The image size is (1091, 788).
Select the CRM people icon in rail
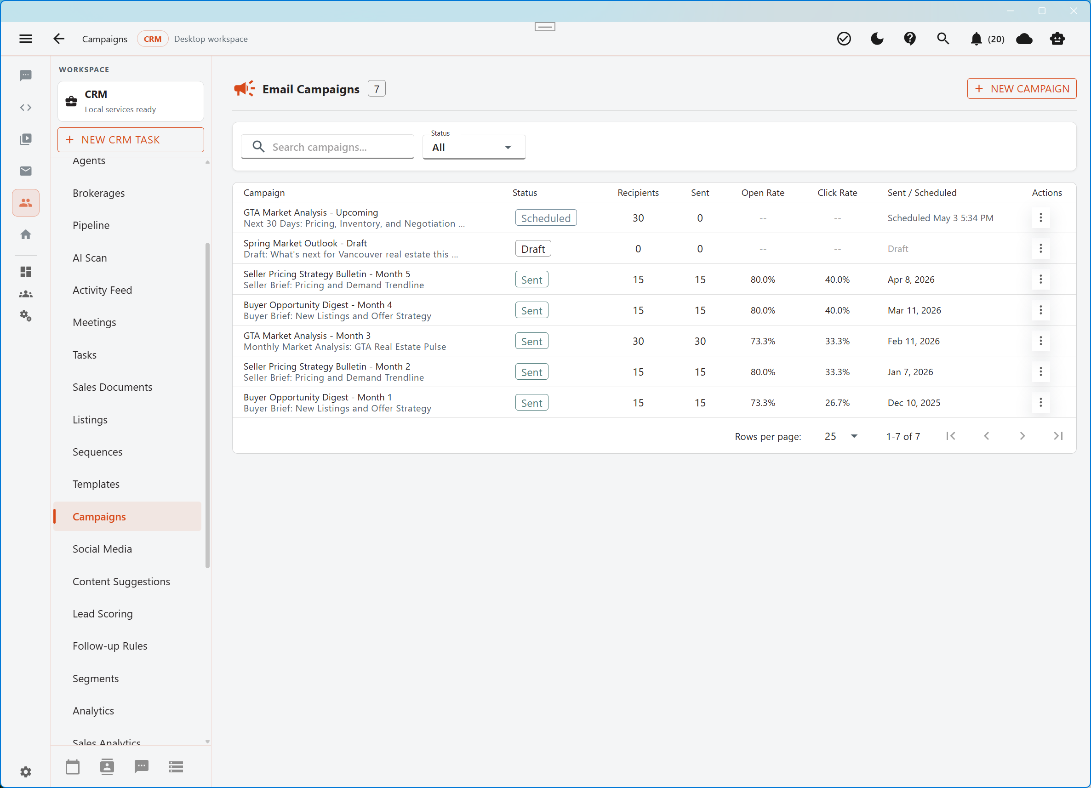25,203
